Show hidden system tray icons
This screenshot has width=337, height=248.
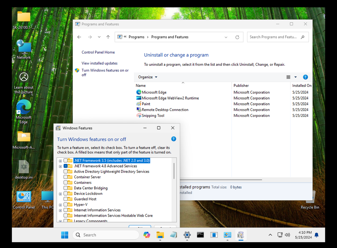[x=270, y=235]
